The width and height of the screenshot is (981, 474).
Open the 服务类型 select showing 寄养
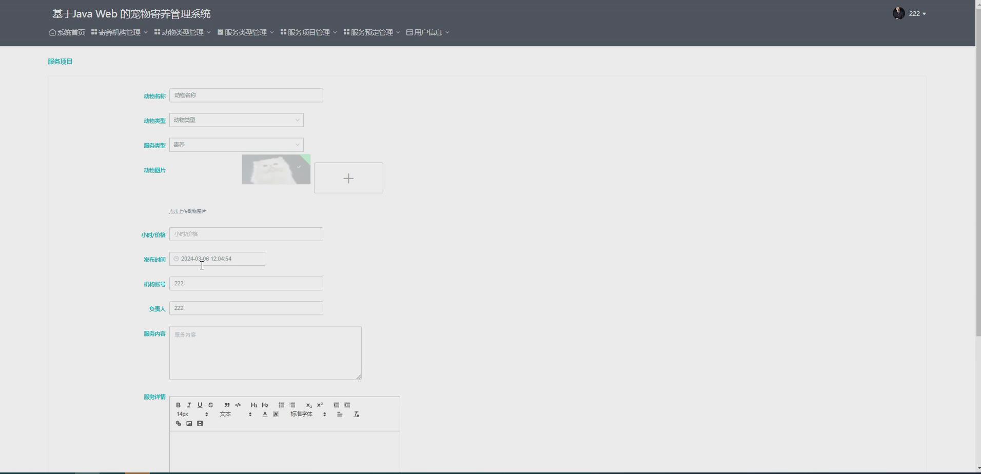coord(236,145)
